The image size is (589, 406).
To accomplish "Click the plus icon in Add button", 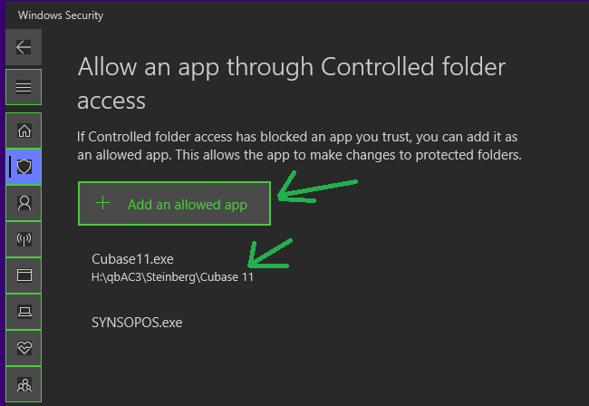I will [x=103, y=204].
